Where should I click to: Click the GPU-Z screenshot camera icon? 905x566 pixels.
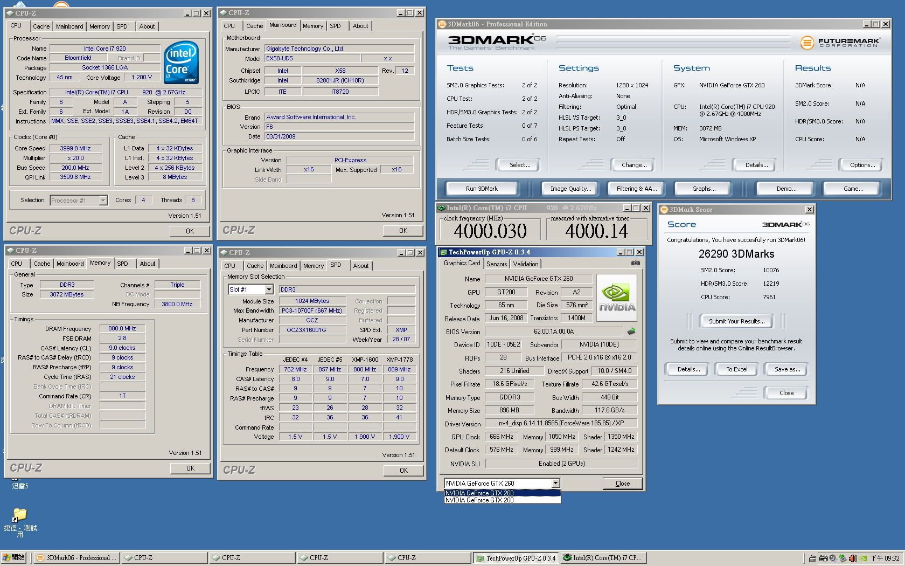(x=636, y=263)
